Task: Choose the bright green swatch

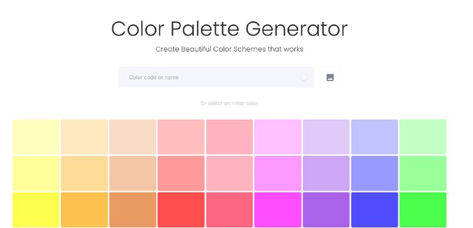Action: (423, 210)
